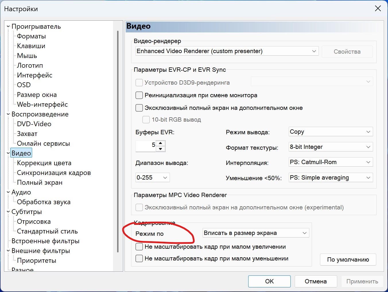Decrease EVR buffers with the down arrow
Image resolution: width=388 pixels, height=292 pixels.
[160, 149]
